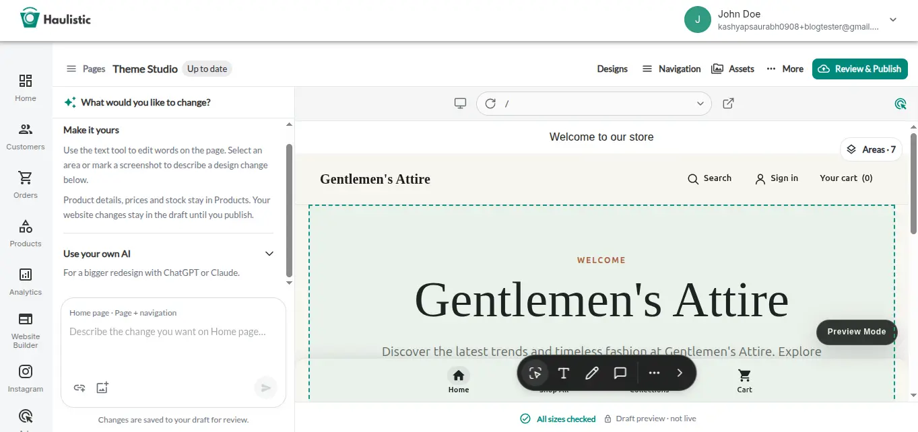Image resolution: width=918 pixels, height=432 pixels.
Task: Open the Navigation menu
Action: coord(671,69)
